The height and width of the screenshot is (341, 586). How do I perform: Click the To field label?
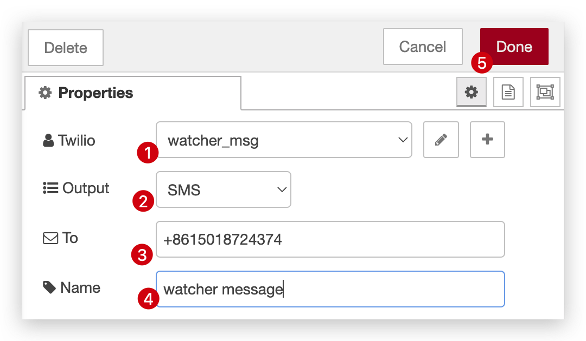[61, 238]
